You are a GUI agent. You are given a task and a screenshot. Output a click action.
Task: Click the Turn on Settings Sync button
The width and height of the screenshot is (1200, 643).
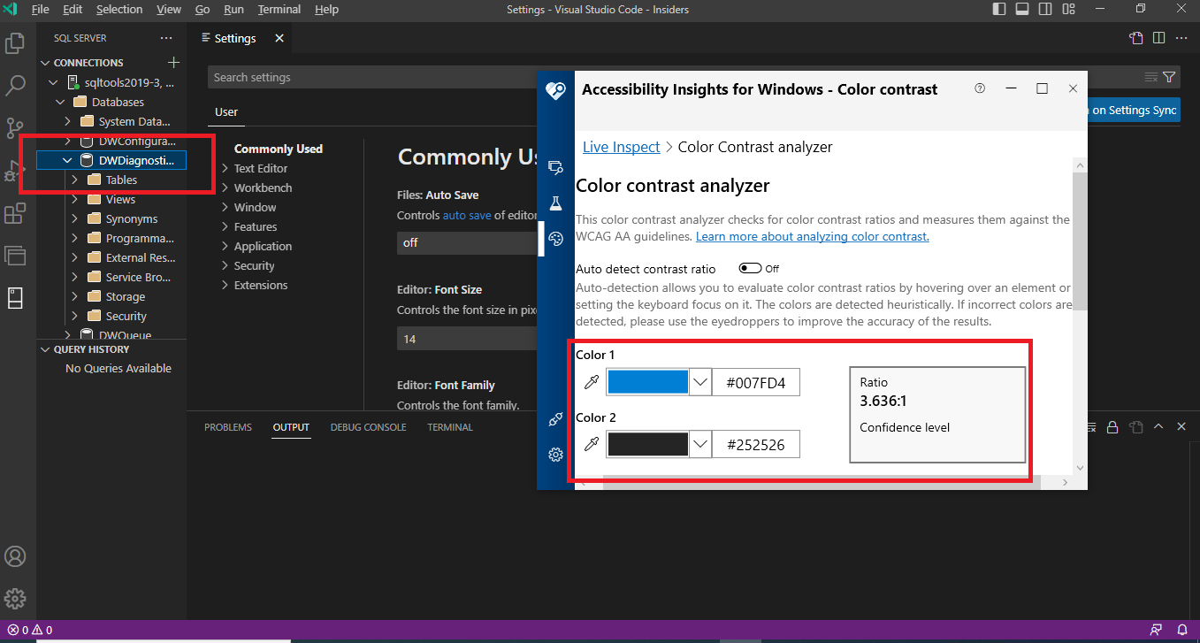pos(1132,110)
